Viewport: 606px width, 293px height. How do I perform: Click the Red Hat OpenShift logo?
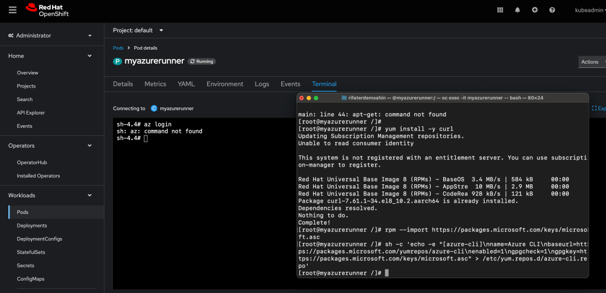[x=47, y=10]
